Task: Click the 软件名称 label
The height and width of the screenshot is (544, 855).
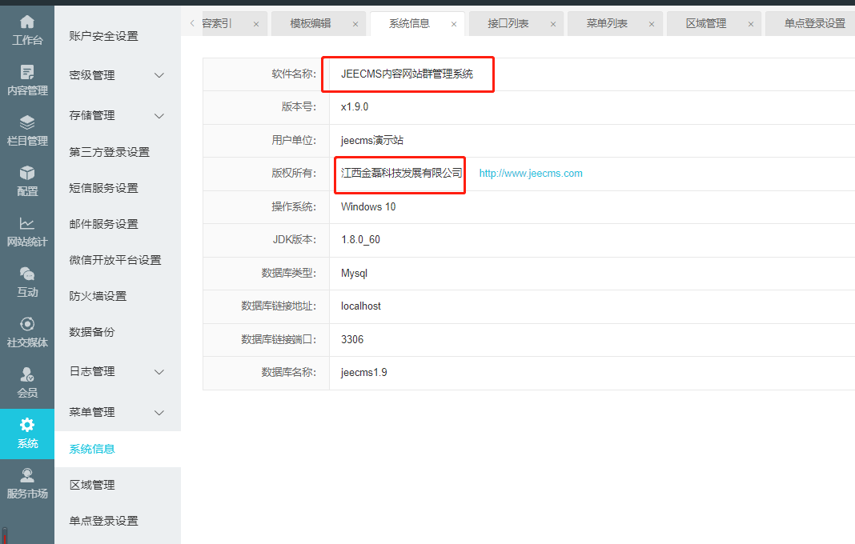Action: click(x=293, y=74)
